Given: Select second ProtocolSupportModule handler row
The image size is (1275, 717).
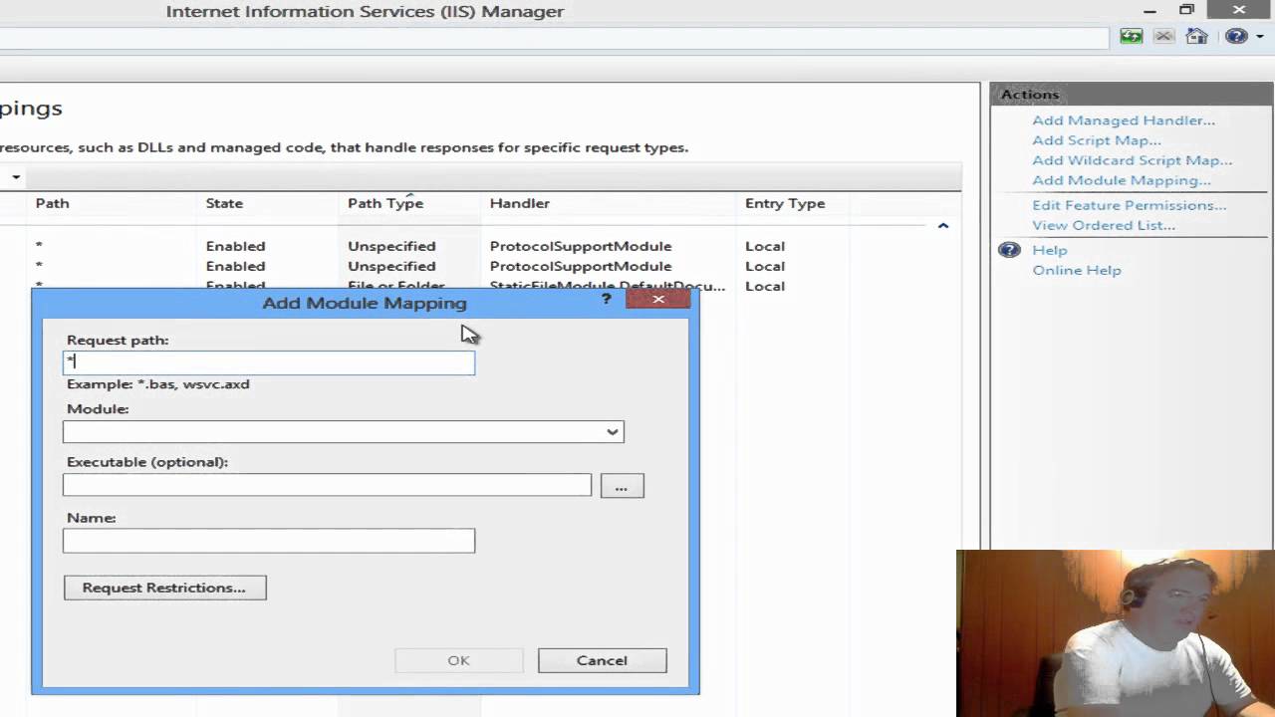Looking at the screenshot, I should [480, 266].
